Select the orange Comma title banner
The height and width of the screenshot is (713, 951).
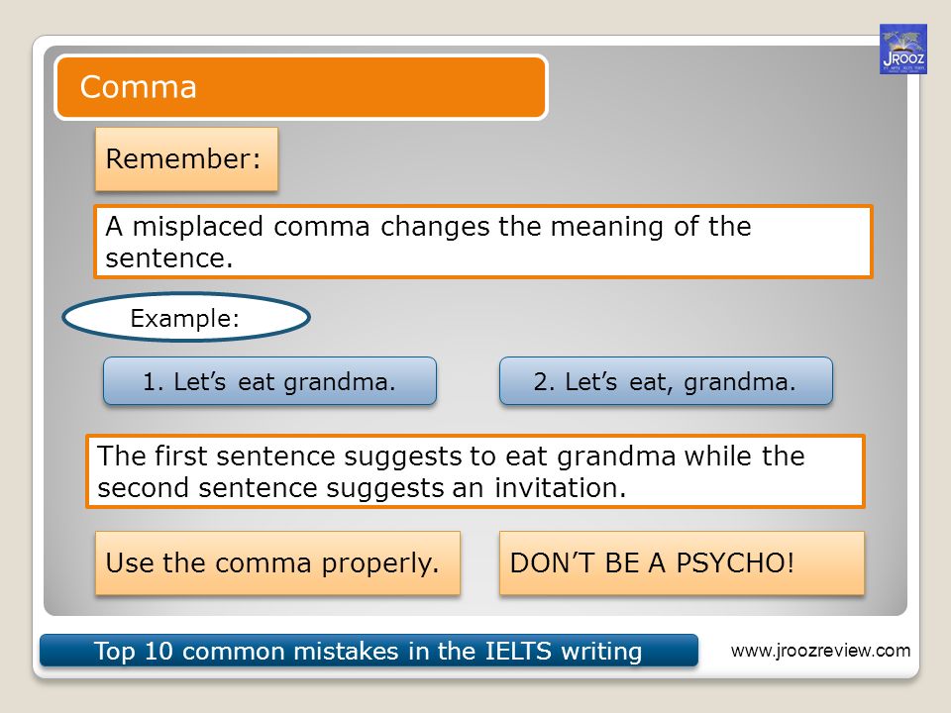click(x=301, y=87)
